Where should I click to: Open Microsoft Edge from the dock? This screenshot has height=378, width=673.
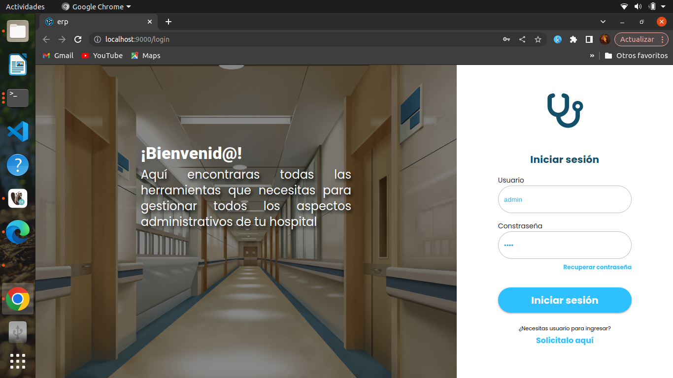pyautogui.click(x=18, y=232)
